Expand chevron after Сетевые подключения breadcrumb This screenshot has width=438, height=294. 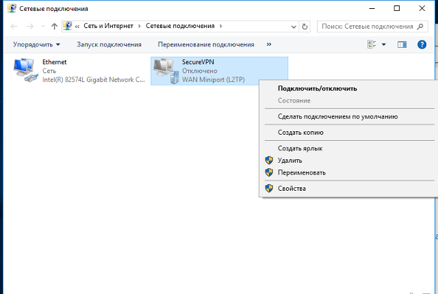(x=220, y=26)
